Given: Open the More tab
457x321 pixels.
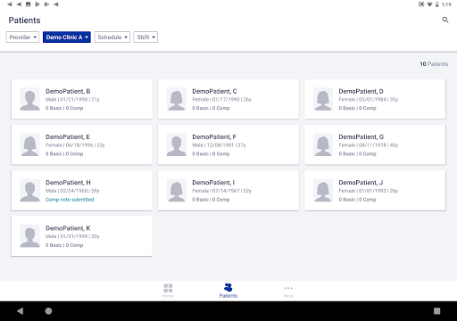Looking at the screenshot, I should (288, 292).
